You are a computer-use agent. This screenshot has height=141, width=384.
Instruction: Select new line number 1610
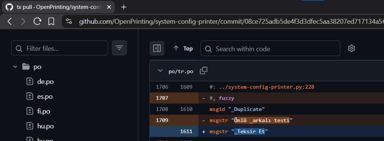[186, 109]
